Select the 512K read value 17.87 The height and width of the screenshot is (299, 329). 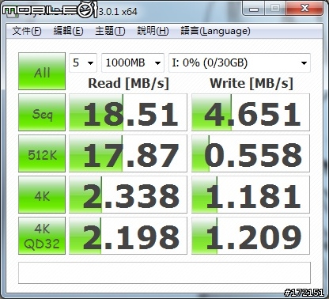pos(128,153)
